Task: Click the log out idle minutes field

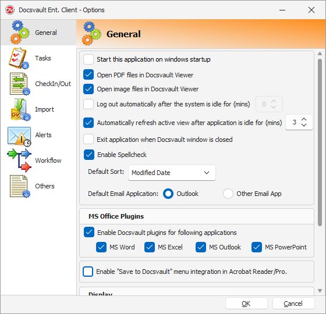Action: tap(269, 104)
